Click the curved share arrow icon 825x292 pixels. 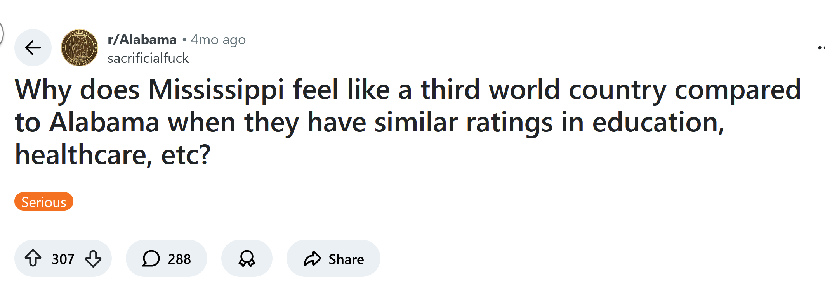pos(313,259)
